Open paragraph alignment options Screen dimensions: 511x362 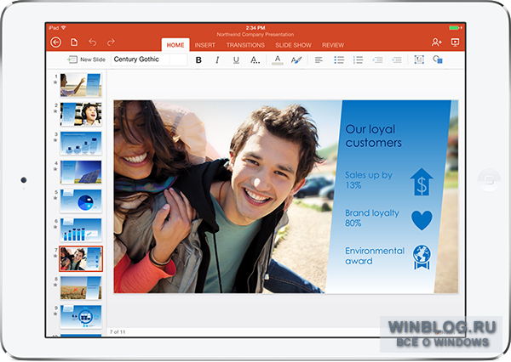319,59
